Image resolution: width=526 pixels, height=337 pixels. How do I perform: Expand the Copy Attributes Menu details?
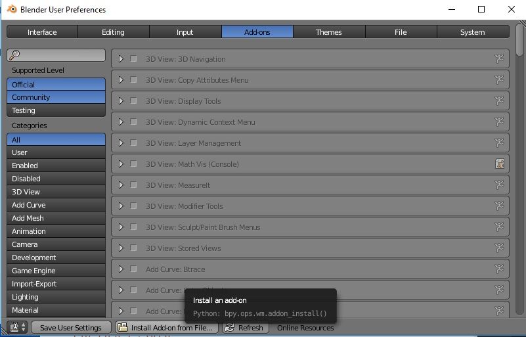(121, 80)
